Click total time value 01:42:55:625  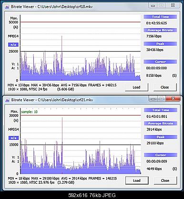(156, 23)
